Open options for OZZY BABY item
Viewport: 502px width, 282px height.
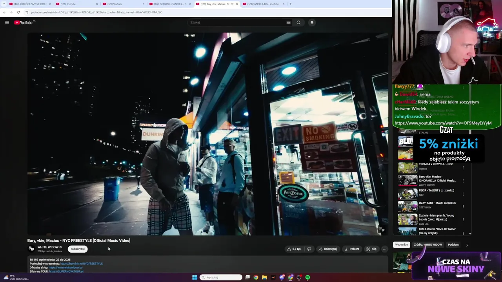point(463,207)
